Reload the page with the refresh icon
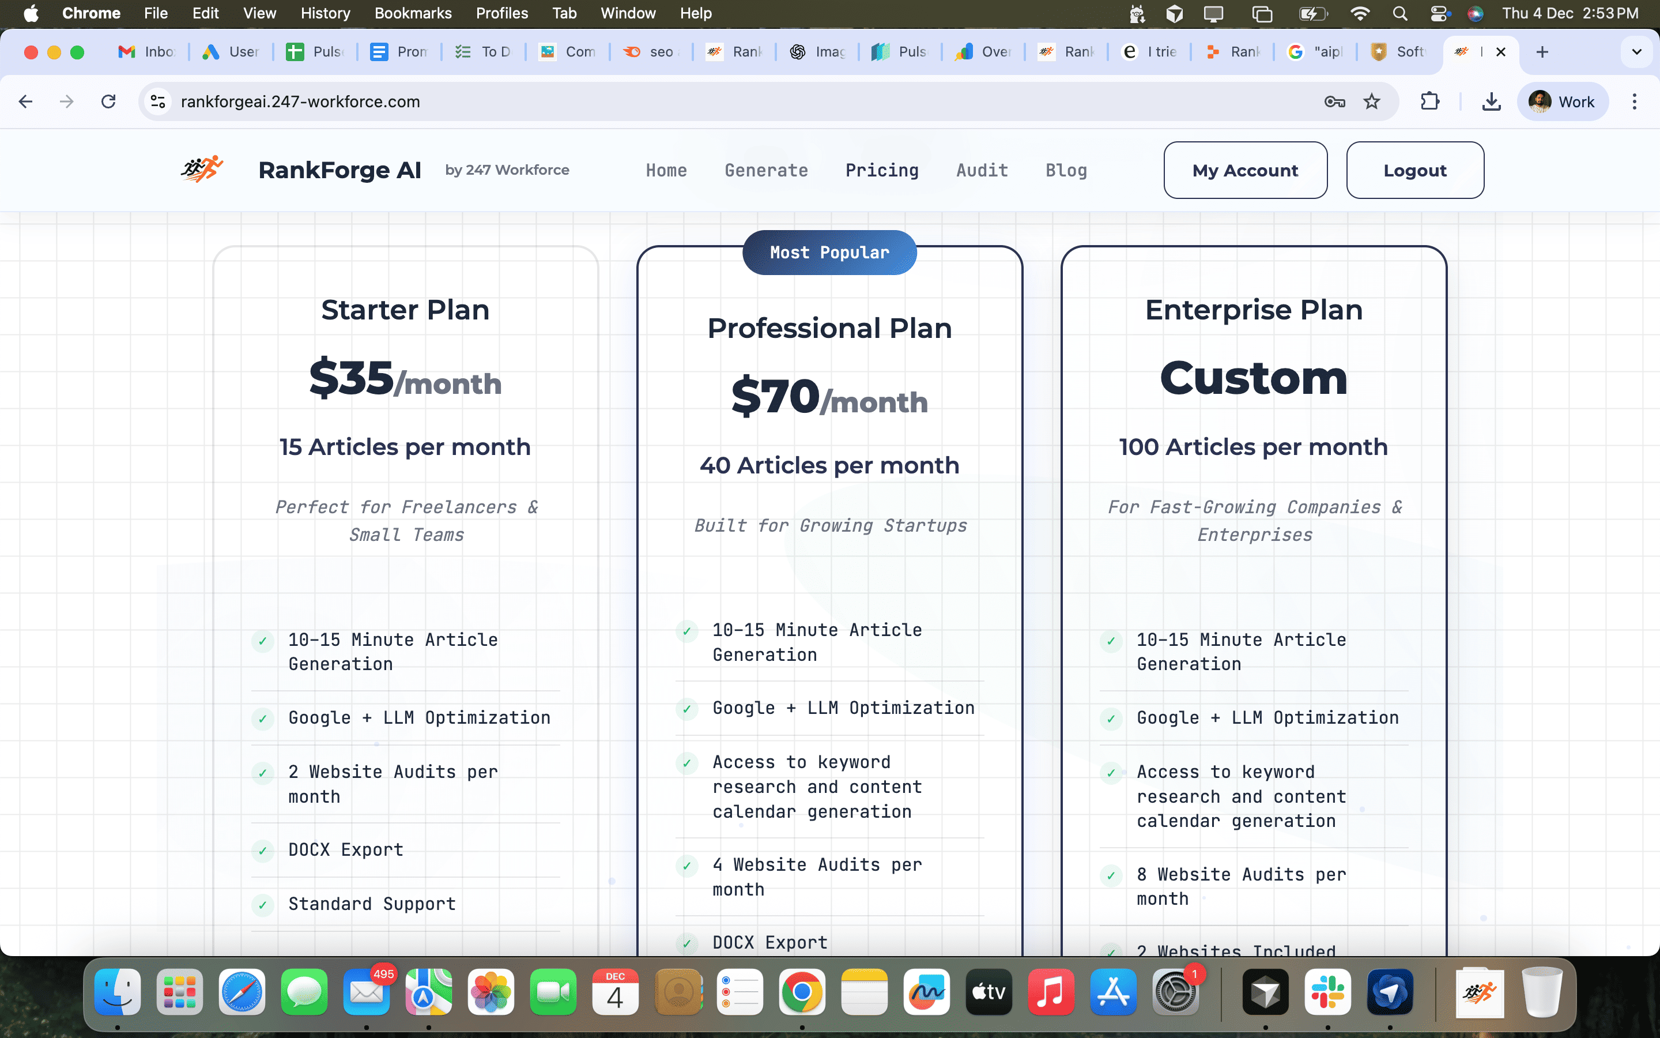Image resolution: width=1660 pixels, height=1038 pixels. tap(108, 101)
